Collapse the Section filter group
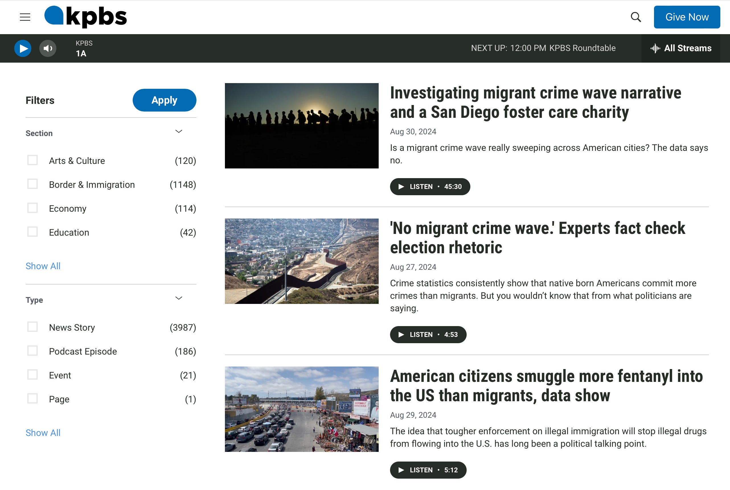The image size is (730, 490). coord(179,131)
